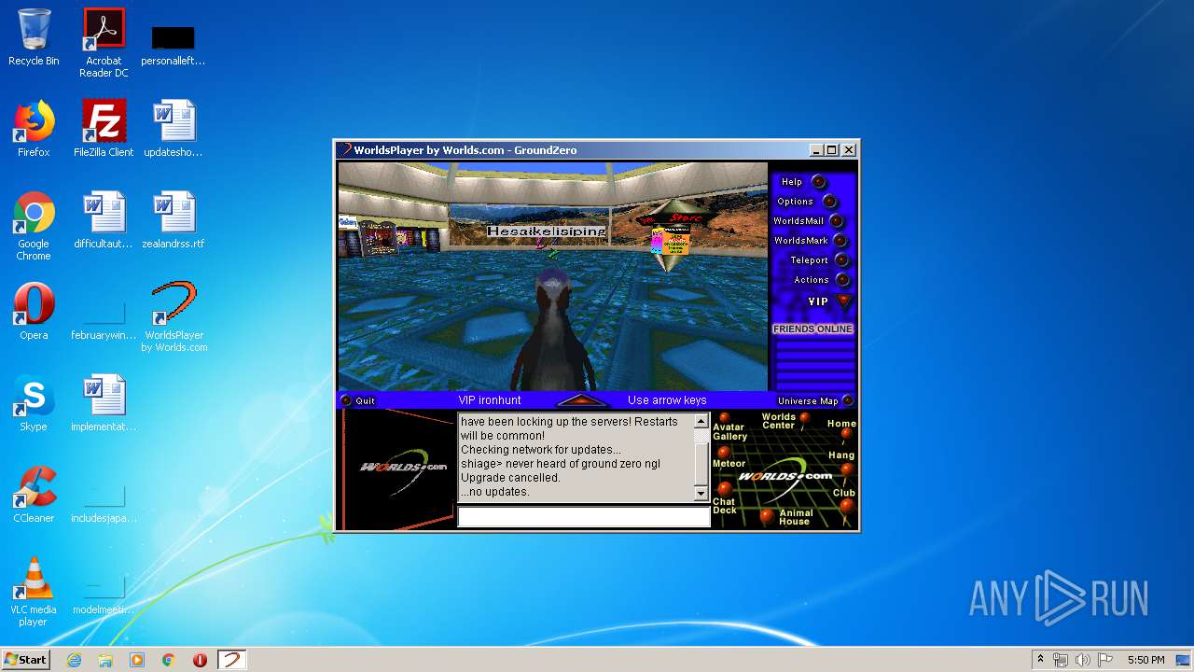
Task: Open WorldsMail from the side panel
Action: [809, 221]
